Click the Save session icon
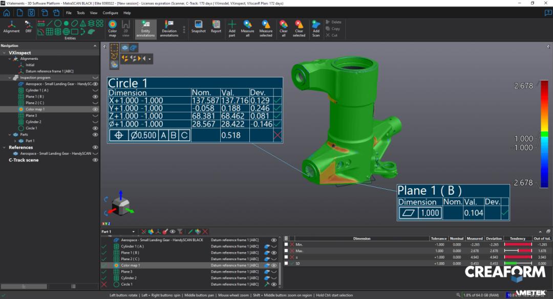Viewport: 553px width, 299px height. [x=31, y=13]
